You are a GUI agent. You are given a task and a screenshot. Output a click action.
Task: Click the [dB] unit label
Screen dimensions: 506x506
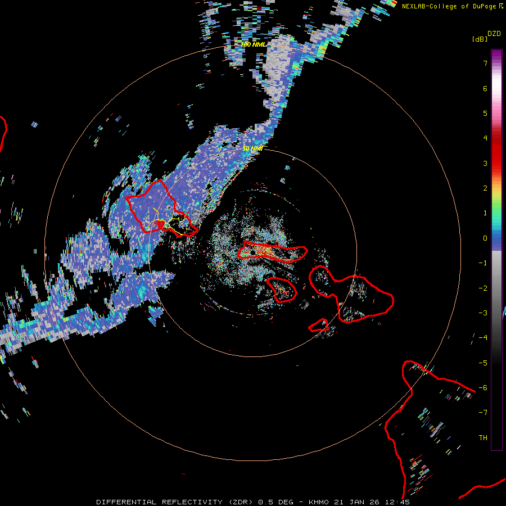point(480,39)
